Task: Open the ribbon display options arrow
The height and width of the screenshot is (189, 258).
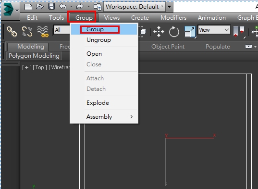Action: (255, 47)
